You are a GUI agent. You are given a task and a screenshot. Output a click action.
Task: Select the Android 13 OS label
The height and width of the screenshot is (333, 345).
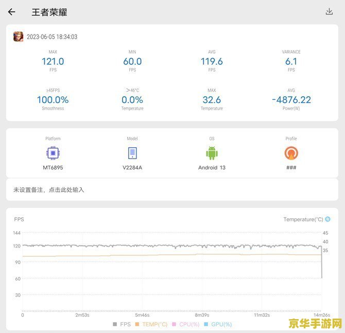click(x=212, y=168)
